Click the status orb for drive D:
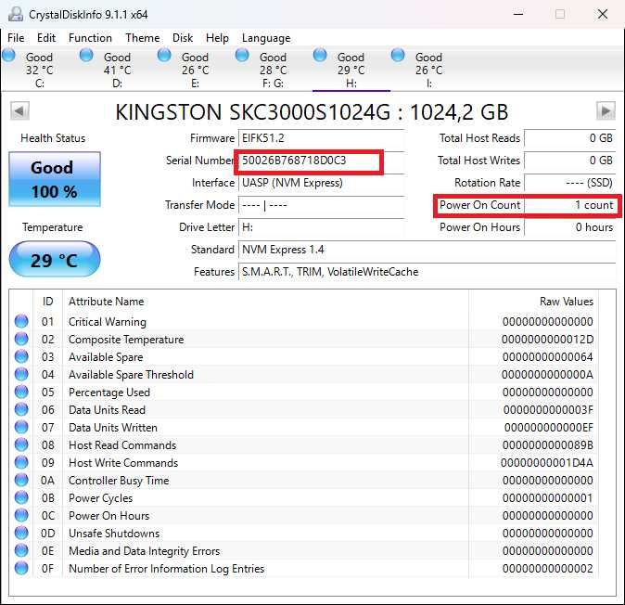This screenshot has width=625, height=605. click(x=86, y=55)
